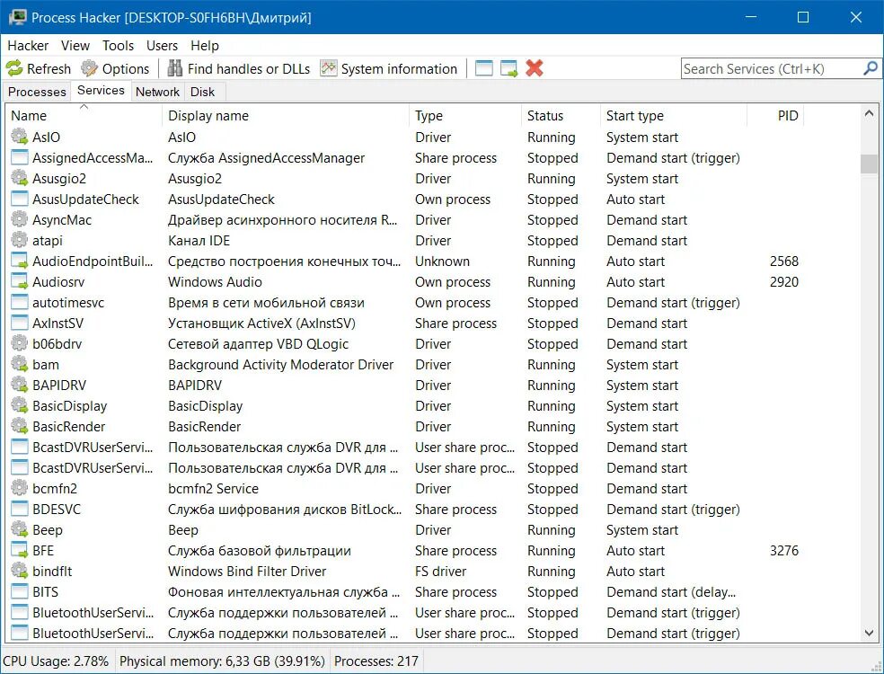The image size is (884, 674).
Task: Click the Search Services input field
Action: [771, 69]
